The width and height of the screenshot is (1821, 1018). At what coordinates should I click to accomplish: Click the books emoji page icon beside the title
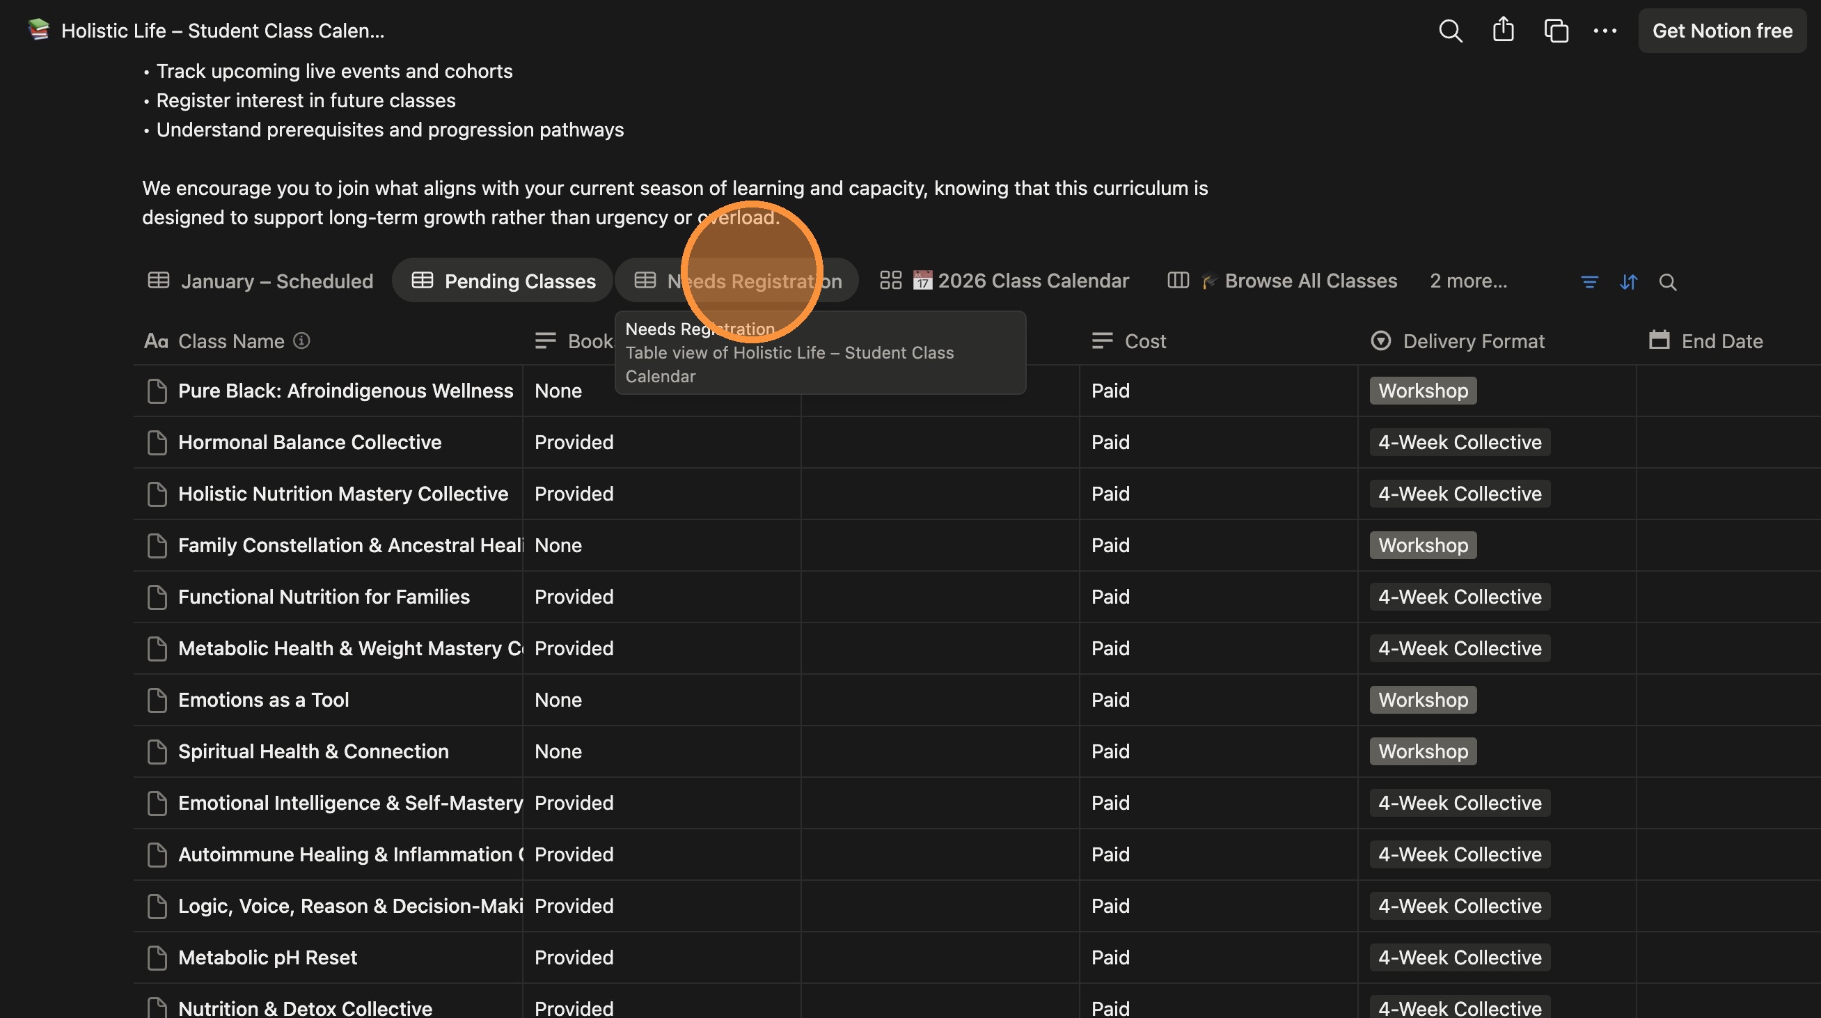(38, 30)
